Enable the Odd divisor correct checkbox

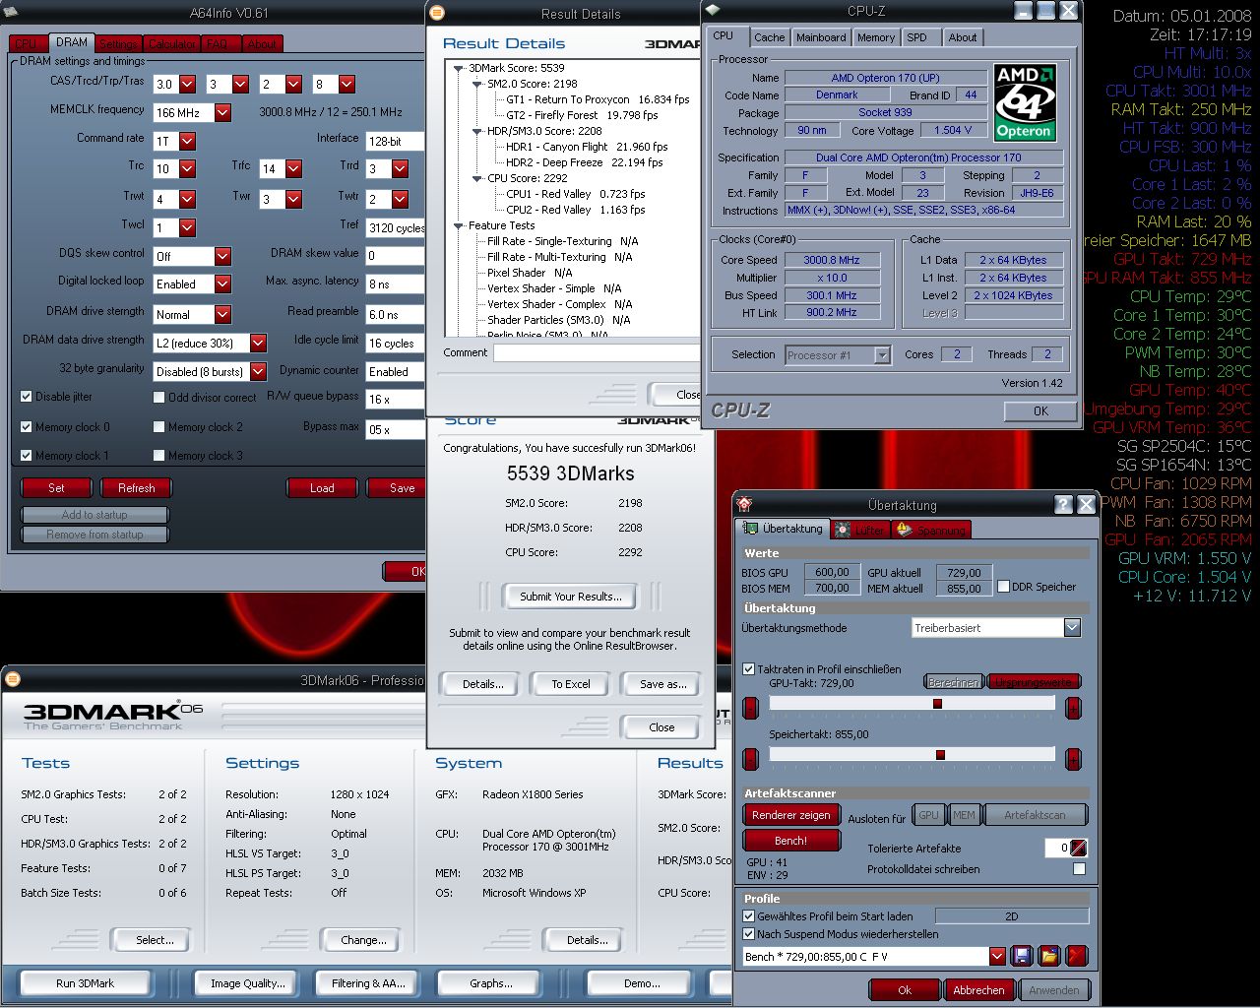(158, 397)
